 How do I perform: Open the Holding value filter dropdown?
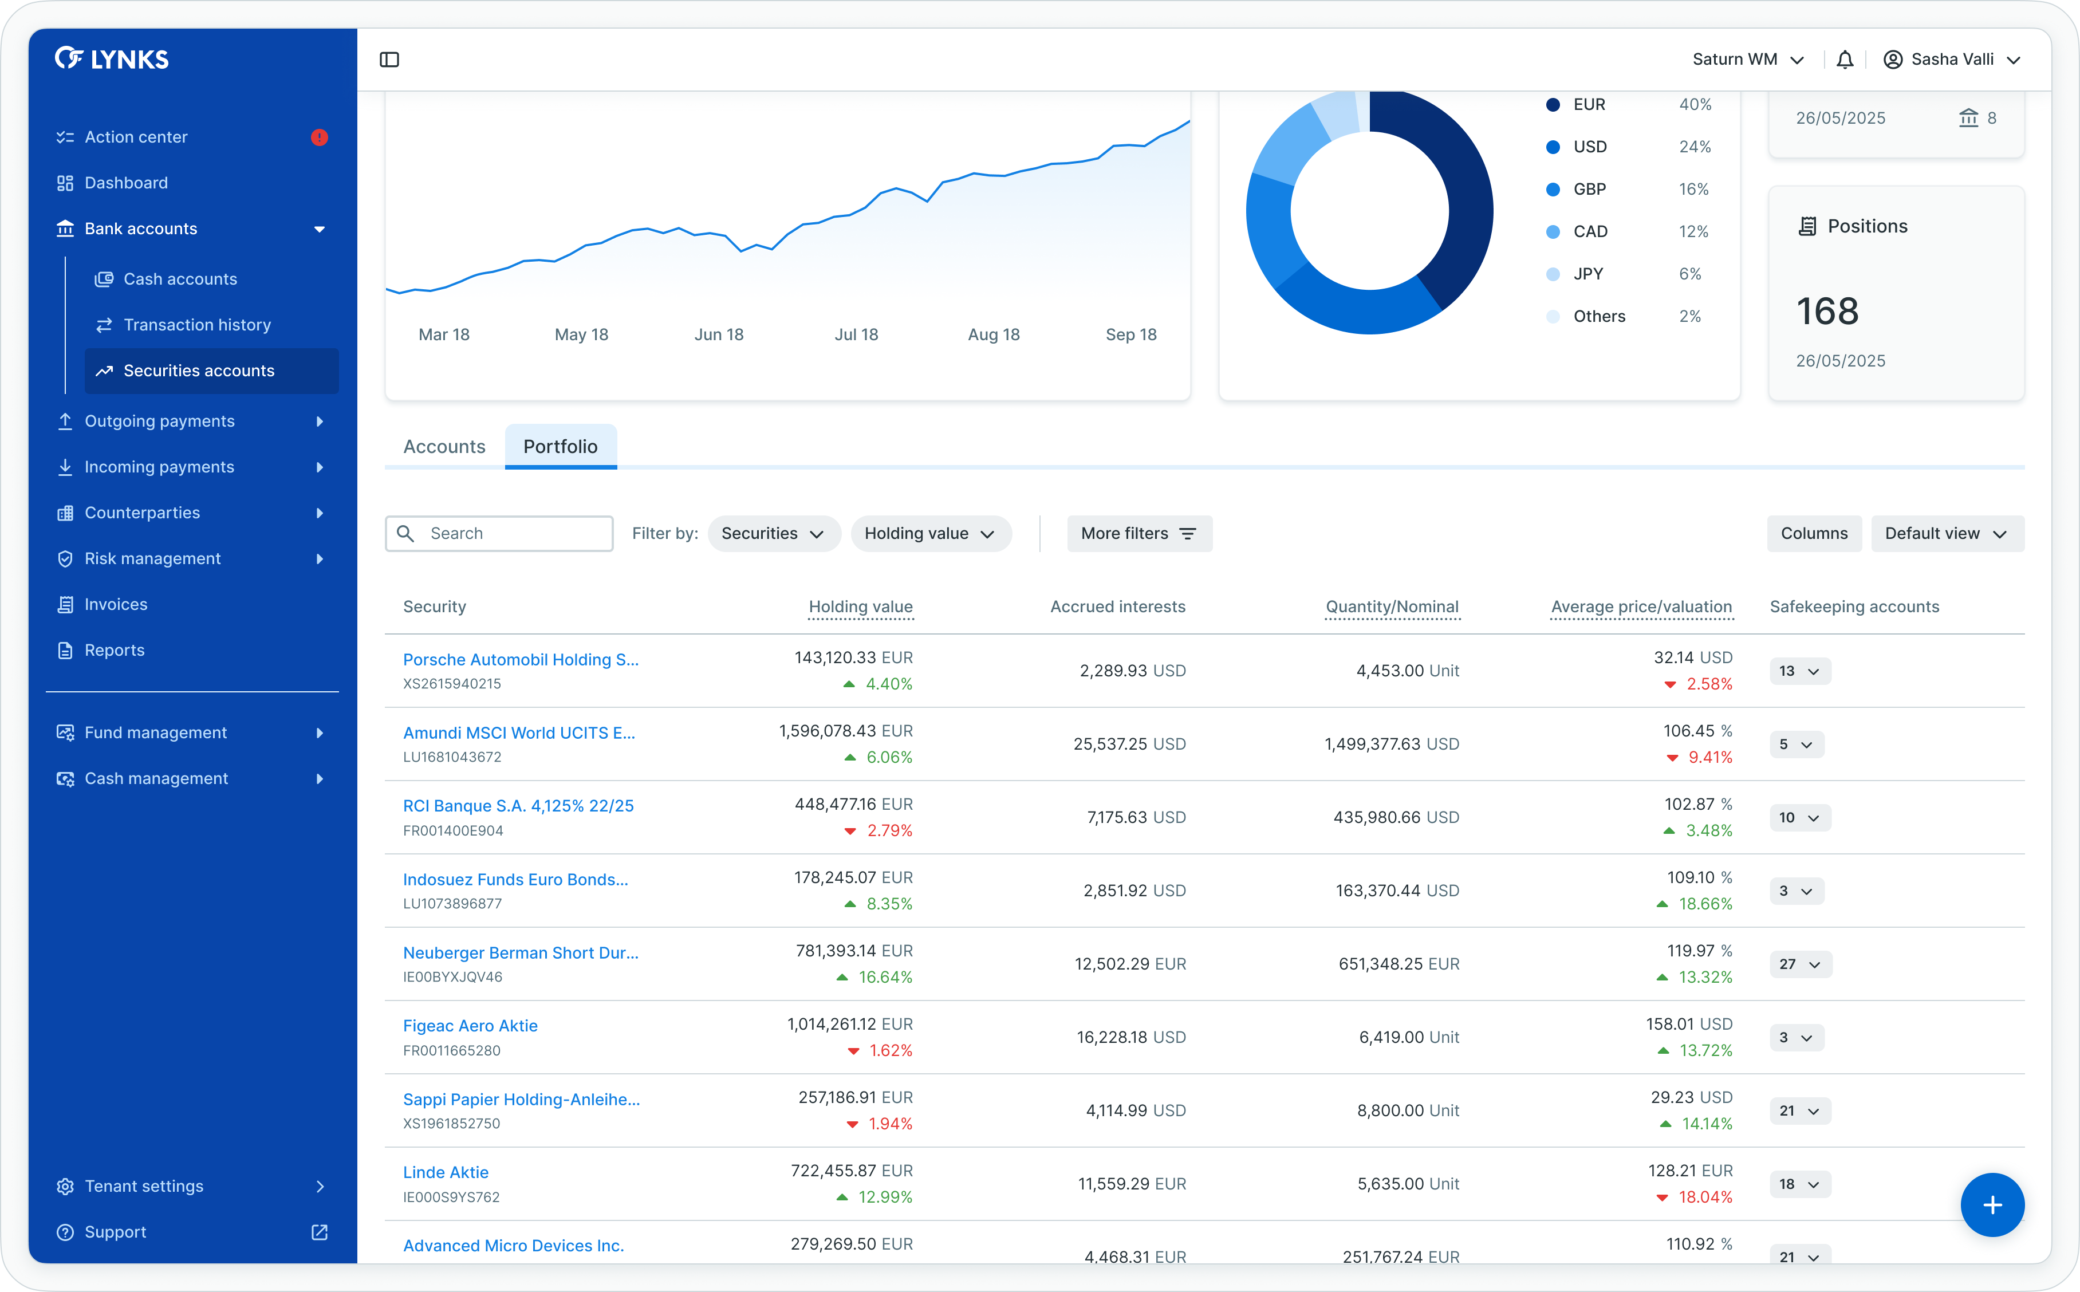(930, 533)
